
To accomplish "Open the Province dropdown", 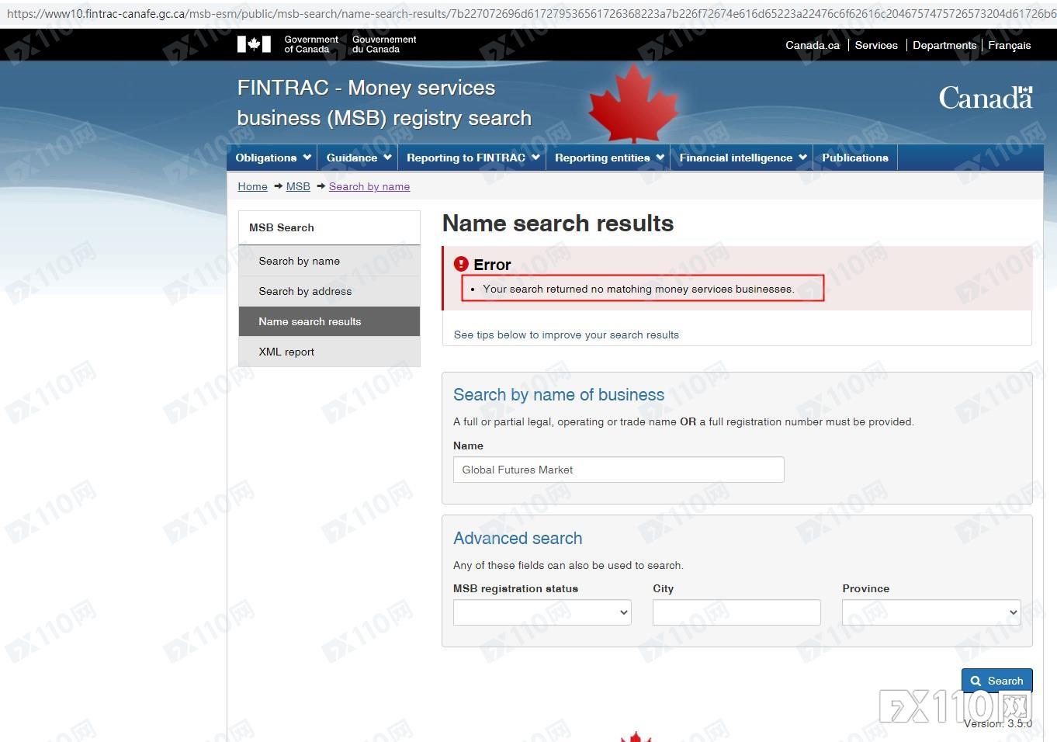I will pyautogui.click(x=931, y=612).
